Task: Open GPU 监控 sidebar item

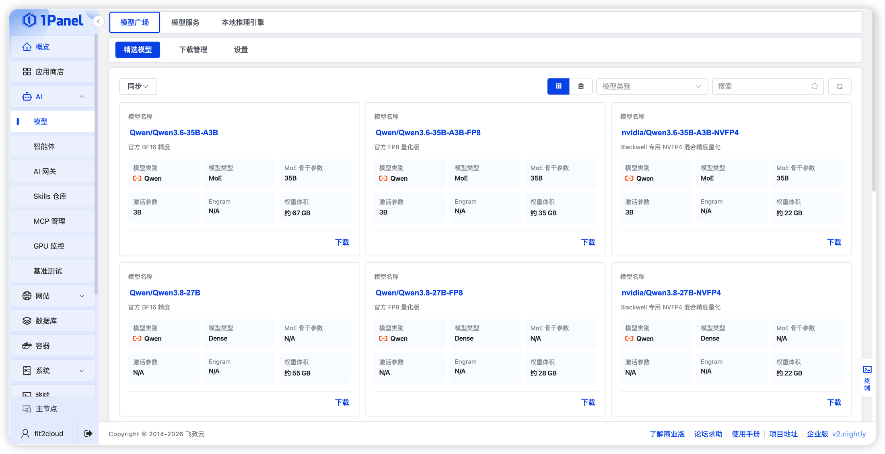Action: coord(52,246)
